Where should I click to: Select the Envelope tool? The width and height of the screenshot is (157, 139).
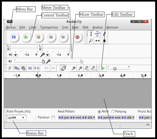(x=97, y=34)
